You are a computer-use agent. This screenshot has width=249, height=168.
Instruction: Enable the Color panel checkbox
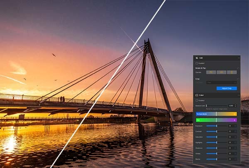(197, 101)
